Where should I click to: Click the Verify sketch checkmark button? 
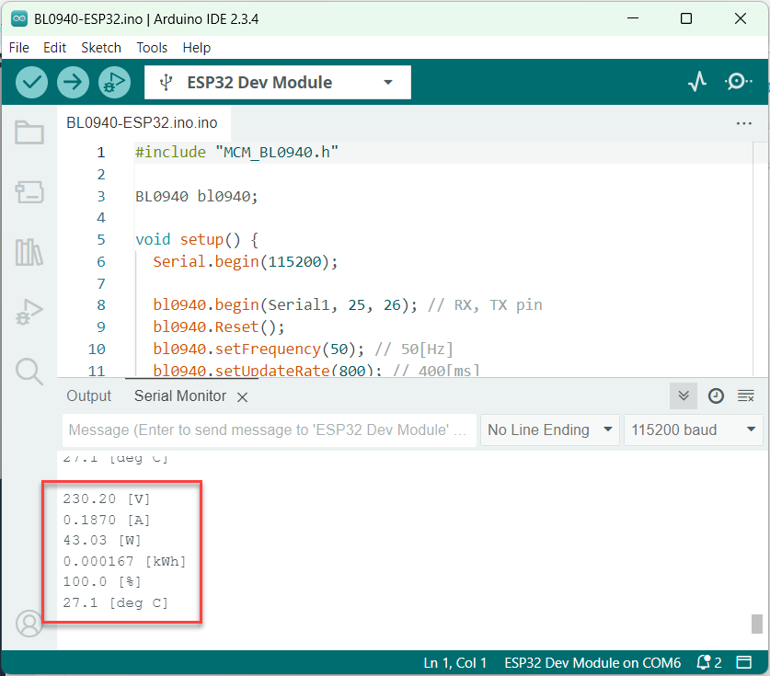tap(31, 82)
